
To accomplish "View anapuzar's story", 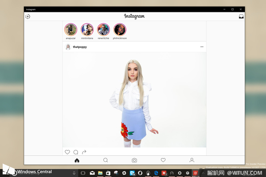I will coord(71,30).
